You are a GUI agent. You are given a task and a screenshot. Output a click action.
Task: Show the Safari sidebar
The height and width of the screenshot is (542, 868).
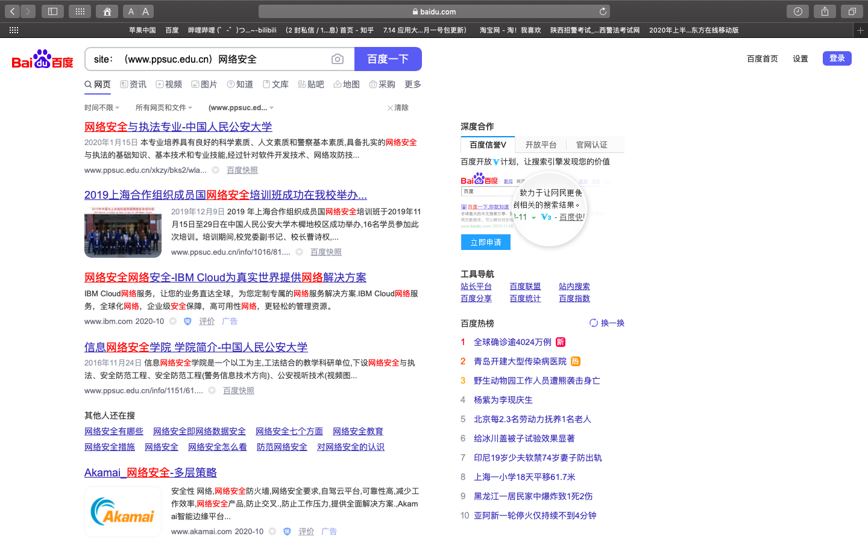(52, 11)
